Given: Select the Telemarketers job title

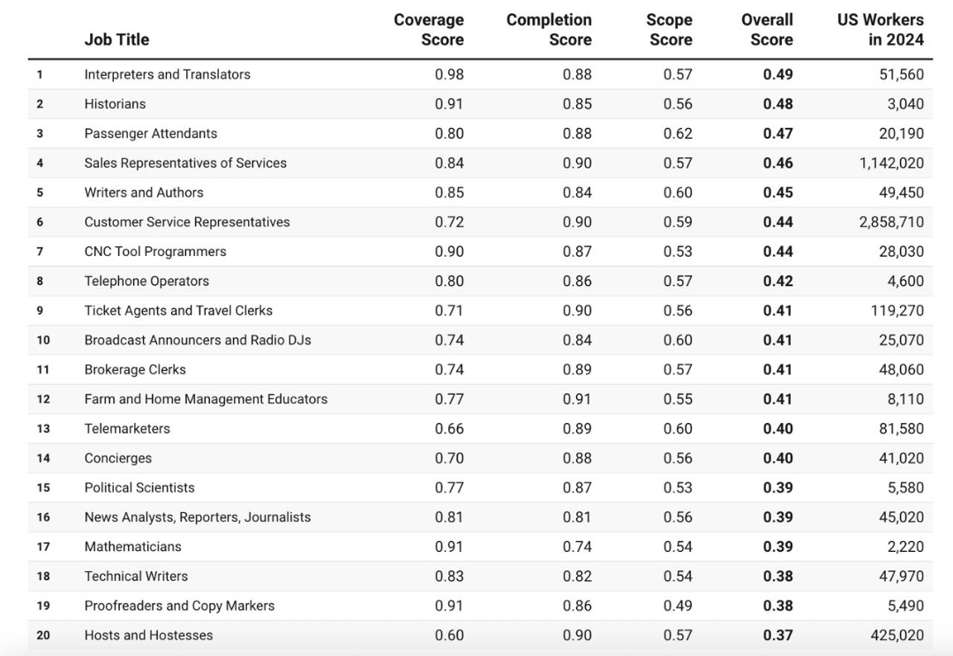Looking at the screenshot, I should coord(127,428).
